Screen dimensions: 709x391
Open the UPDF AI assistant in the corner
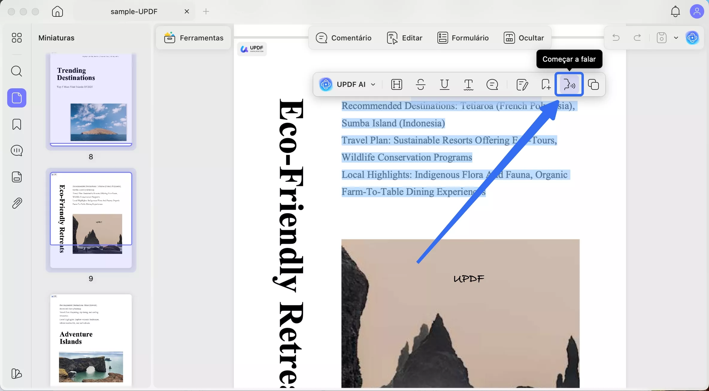693,38
